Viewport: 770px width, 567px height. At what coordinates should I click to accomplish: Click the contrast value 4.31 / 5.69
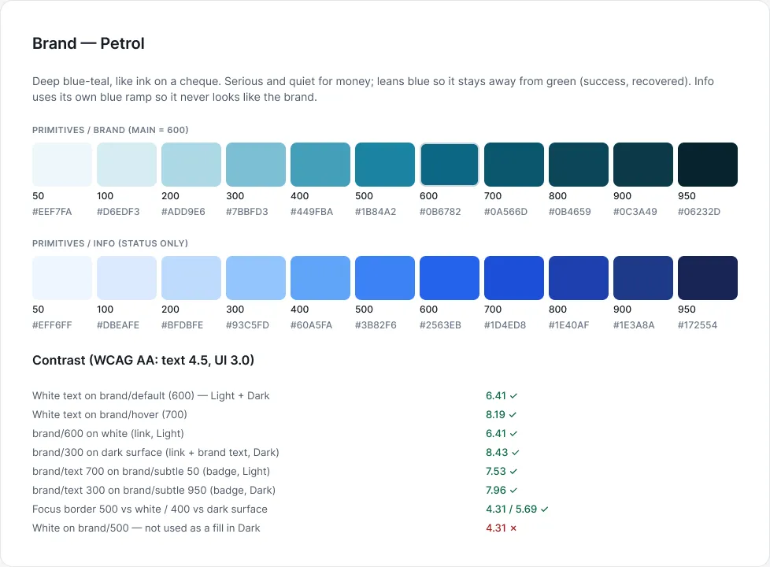(x=511, y=510)
